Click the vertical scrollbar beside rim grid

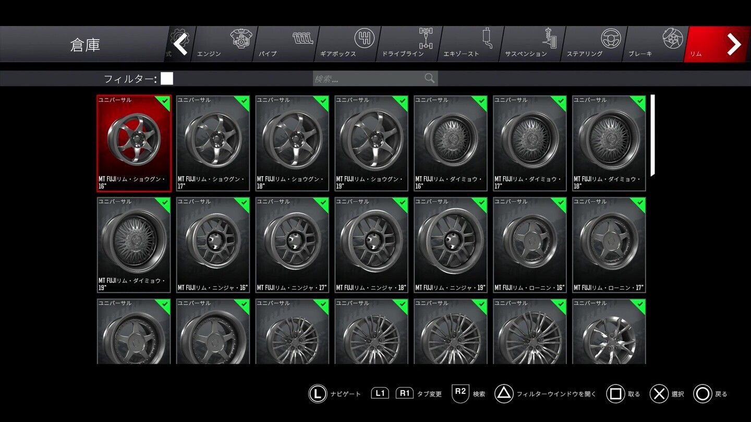point(652,135)
